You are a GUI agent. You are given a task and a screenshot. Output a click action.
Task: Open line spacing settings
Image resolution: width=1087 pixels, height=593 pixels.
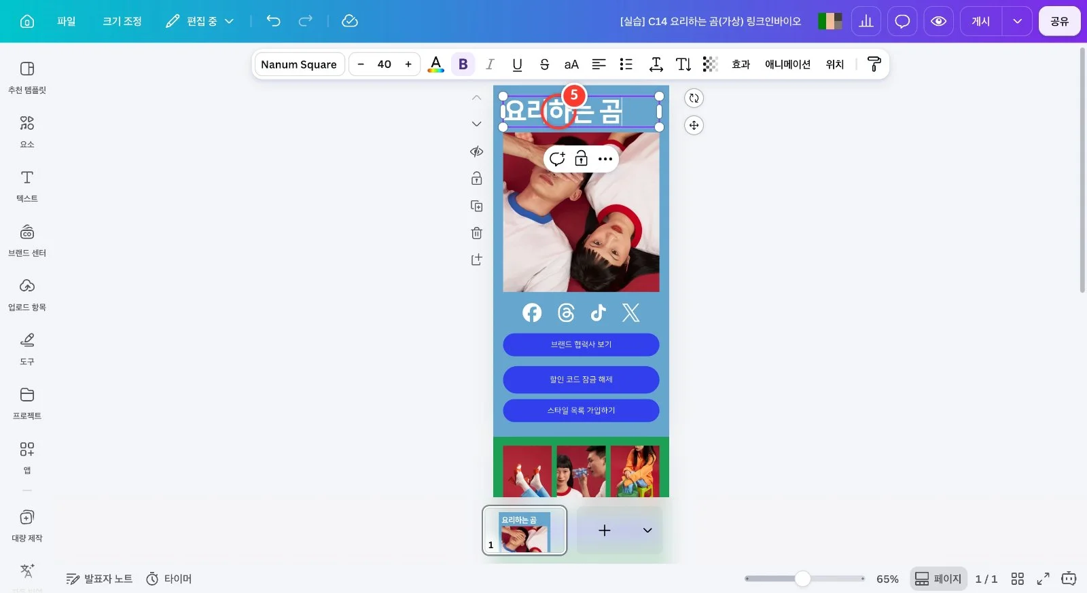[656, 65]
